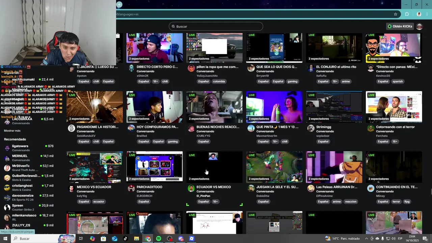The image size is (432, 243).
Task: Open taskbar clock showing 23:04
Action: (412, 239)
